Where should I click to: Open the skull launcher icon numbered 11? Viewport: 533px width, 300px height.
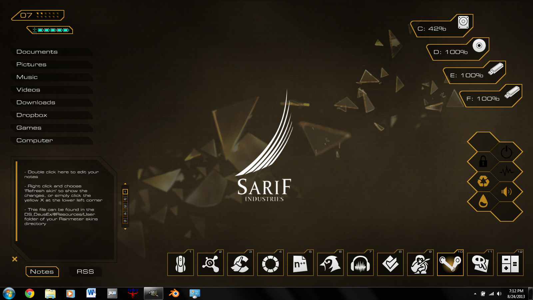pyautogui.click(x=480, y=264)
